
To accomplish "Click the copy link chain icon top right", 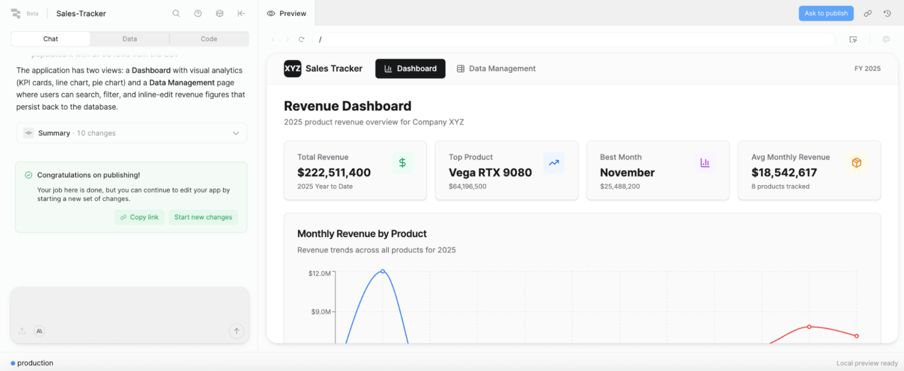I will [867, 14].
